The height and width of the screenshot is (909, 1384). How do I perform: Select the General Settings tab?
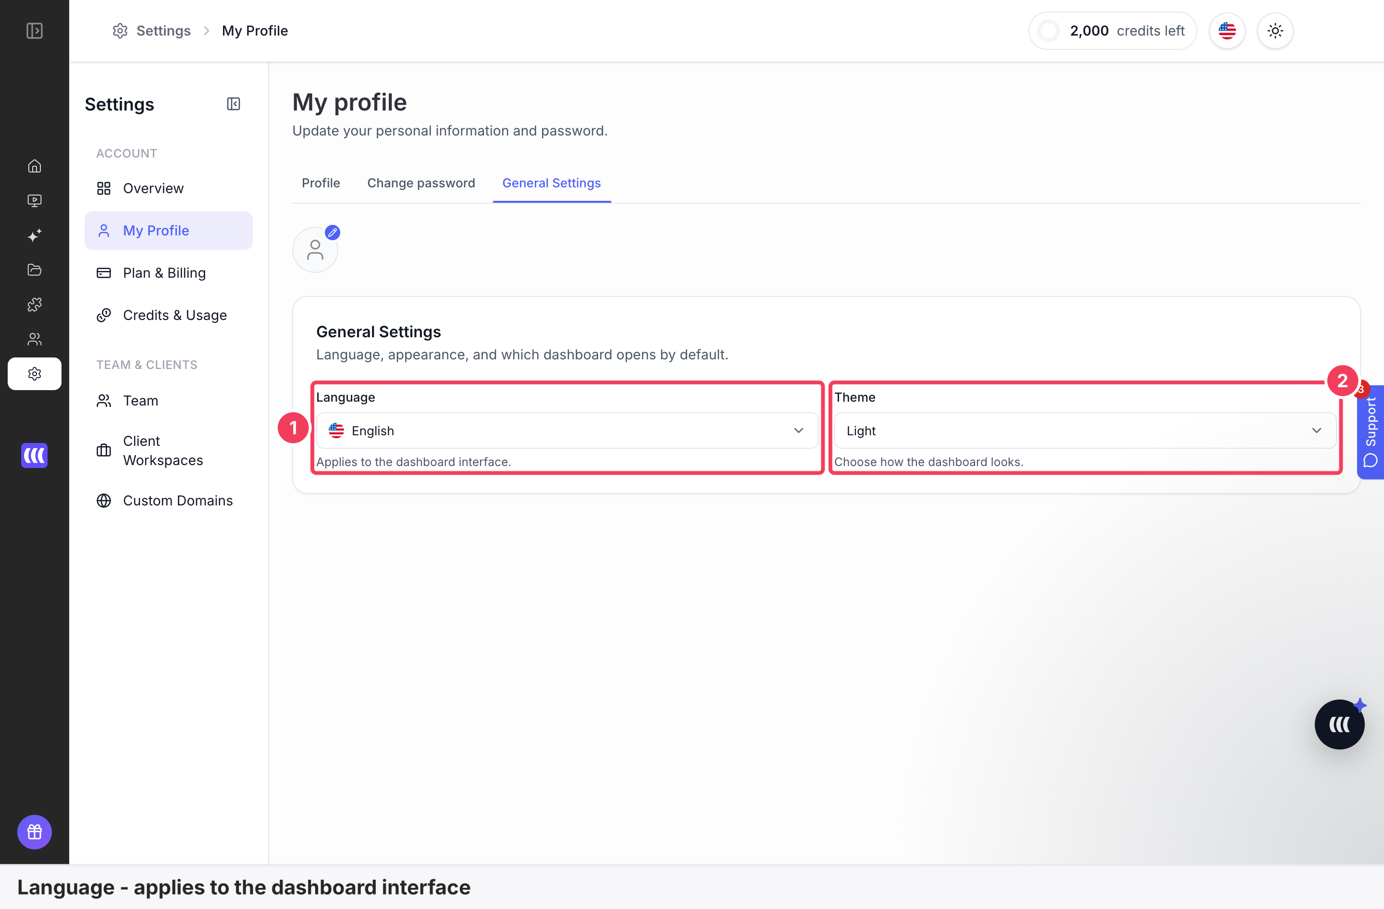click(x=551, y=183)
